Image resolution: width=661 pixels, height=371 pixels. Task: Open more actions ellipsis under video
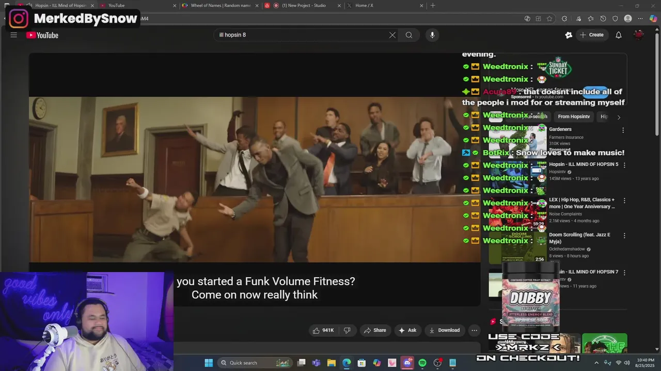[474, 330]
